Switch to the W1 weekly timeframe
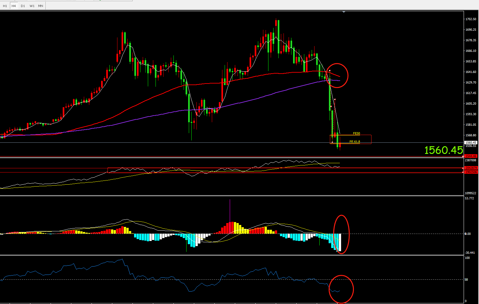The width and height of the screenshot is (479, 304). (32, 6)
